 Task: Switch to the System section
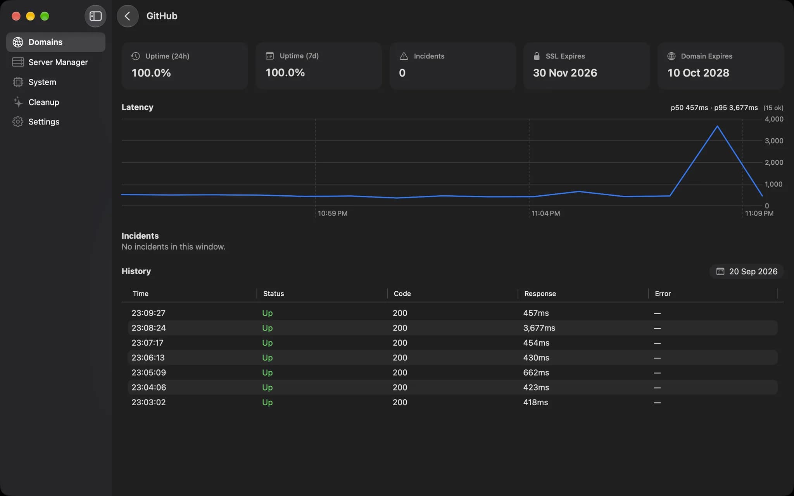coord(56,82)
